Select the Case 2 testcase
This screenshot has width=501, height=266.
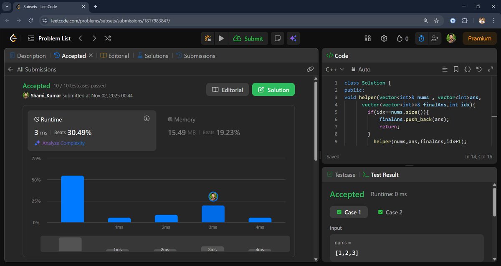tap(390, 212)
